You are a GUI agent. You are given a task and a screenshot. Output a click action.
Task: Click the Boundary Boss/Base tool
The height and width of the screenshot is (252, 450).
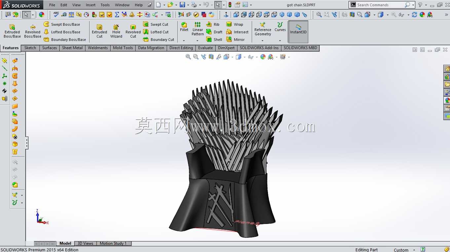tap(65, 40)
